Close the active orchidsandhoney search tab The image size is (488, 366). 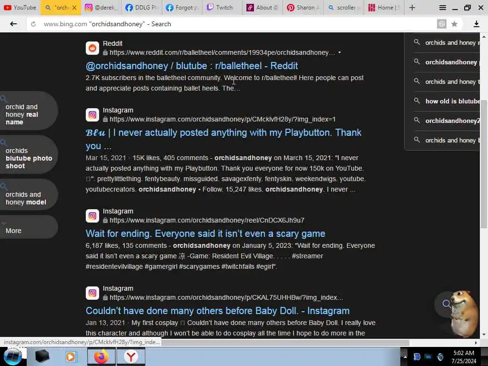74,8
